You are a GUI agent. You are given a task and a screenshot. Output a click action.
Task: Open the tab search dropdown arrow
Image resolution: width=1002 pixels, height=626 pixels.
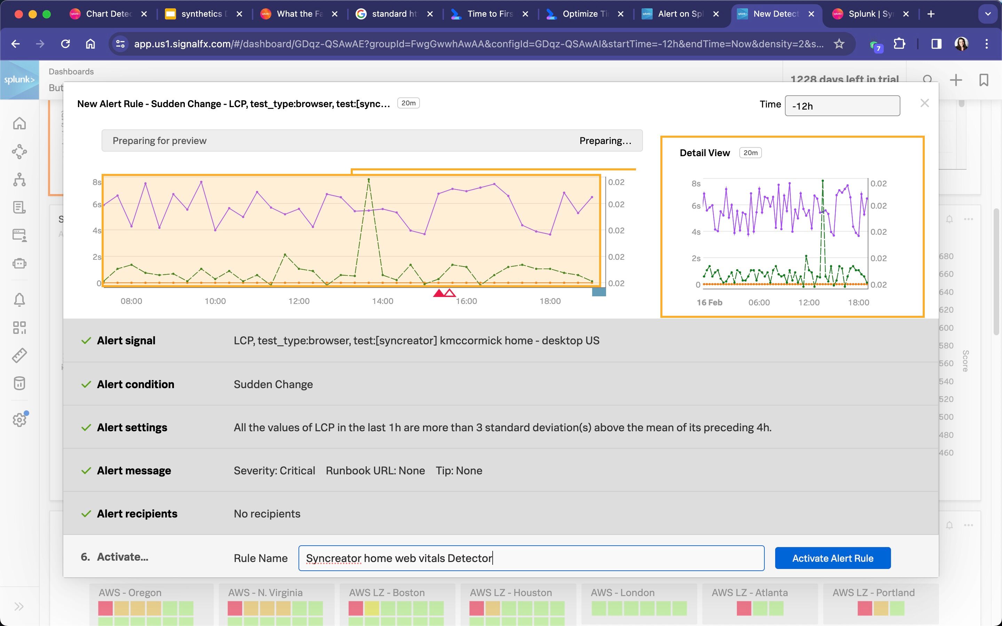pyautogui.click(x=988, y=14)
